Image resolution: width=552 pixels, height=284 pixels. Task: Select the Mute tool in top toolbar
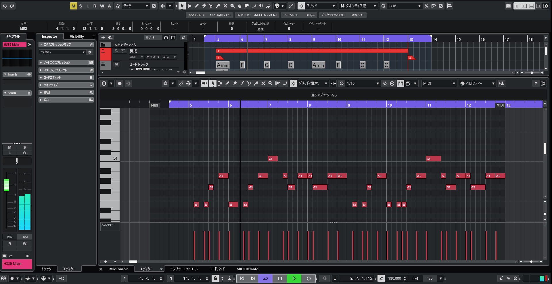pyautogui.click(x=225, y=6)
